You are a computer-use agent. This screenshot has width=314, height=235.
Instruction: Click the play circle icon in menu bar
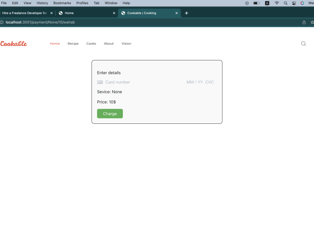point(247,3)
